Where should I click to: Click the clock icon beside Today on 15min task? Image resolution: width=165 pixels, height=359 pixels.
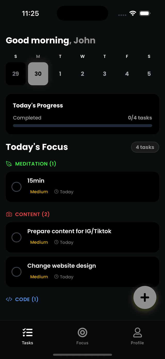[x=56, y=192]
